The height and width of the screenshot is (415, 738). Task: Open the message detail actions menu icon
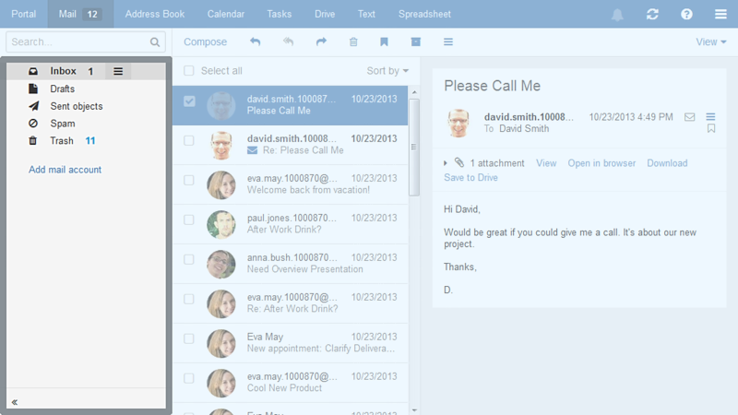click(710, 116)
